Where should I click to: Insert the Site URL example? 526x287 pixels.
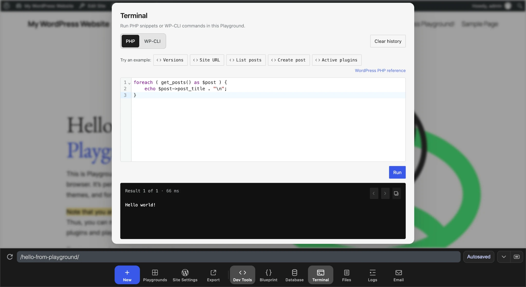tap(207, 60)
